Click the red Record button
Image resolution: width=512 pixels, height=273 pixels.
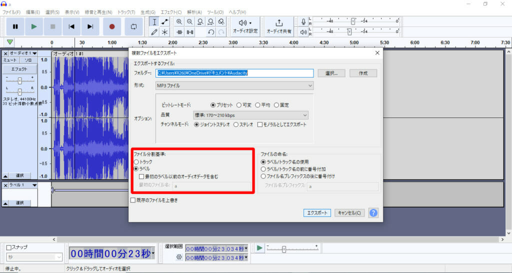(112, 27)
